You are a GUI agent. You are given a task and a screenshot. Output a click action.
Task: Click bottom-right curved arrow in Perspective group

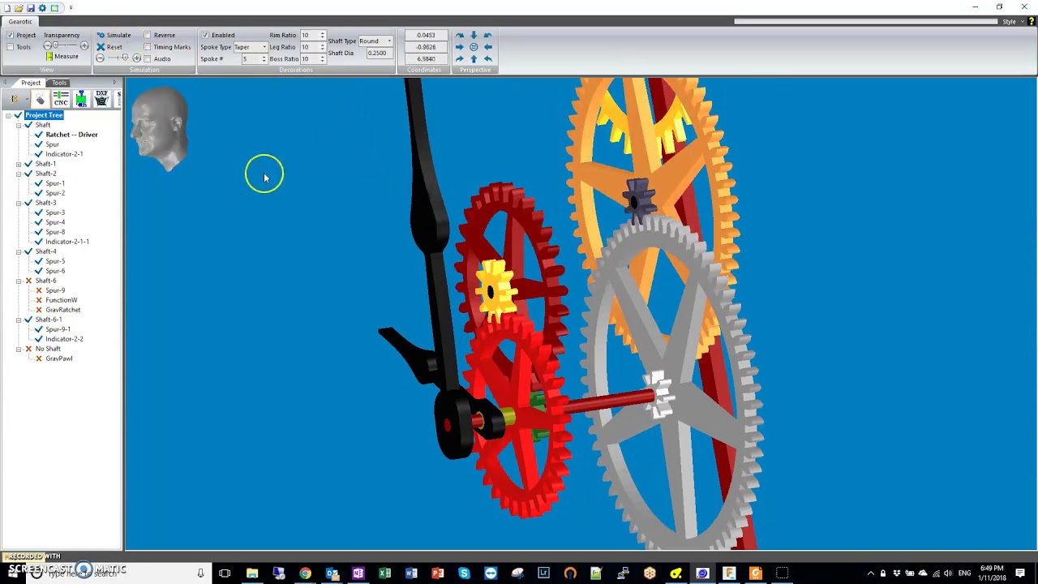point(488,59)
